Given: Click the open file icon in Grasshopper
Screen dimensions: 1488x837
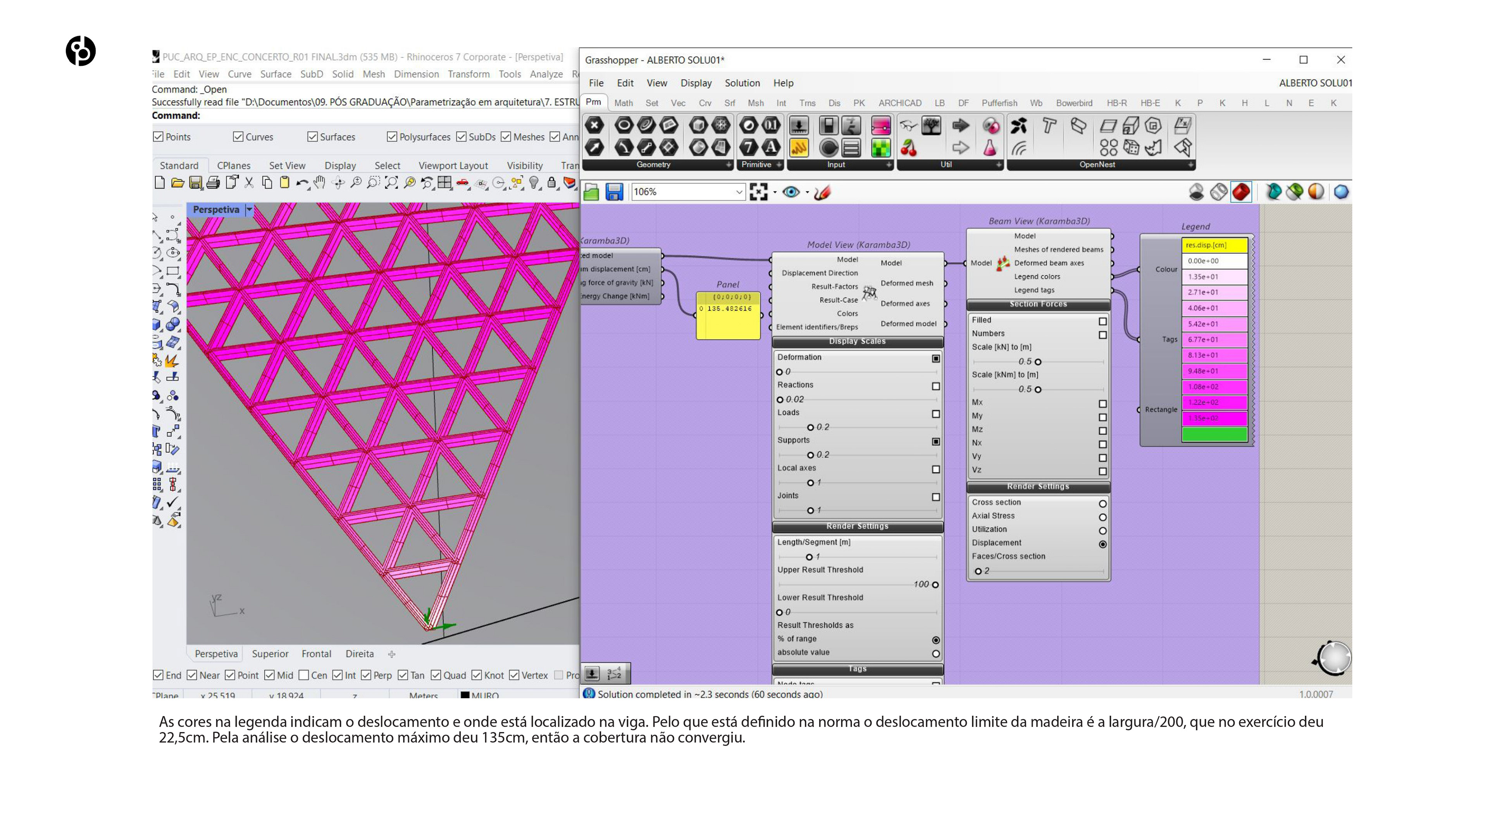Looking at the screenshot, I should [591, 192].
